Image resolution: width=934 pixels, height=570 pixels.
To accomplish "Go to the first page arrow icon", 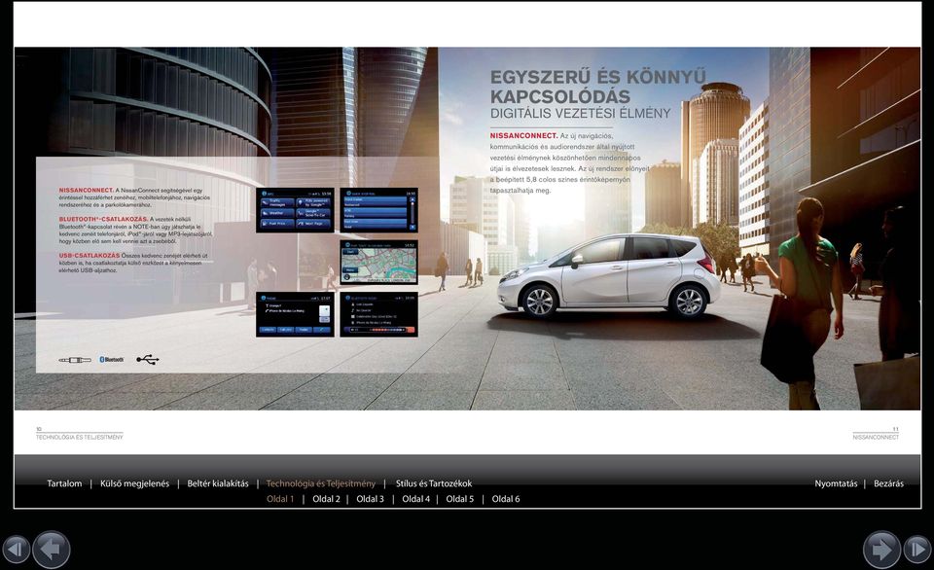I will 17,550.
